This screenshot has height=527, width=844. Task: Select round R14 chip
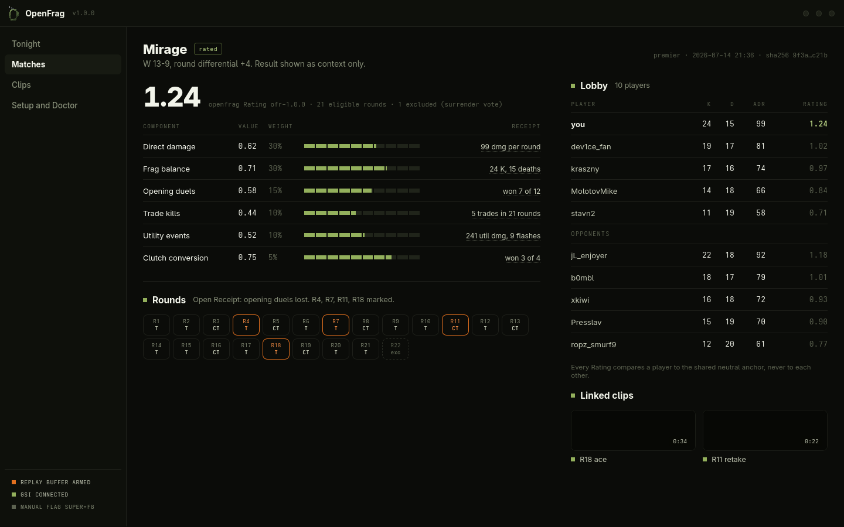(x=156, y=349)
